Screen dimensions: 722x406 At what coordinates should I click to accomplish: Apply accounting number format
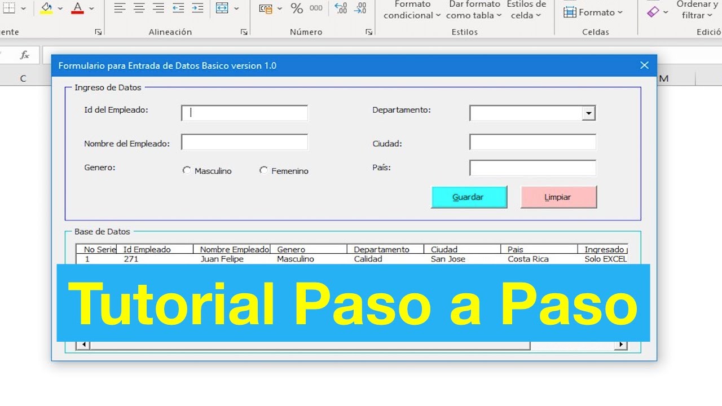click(265, 8)
